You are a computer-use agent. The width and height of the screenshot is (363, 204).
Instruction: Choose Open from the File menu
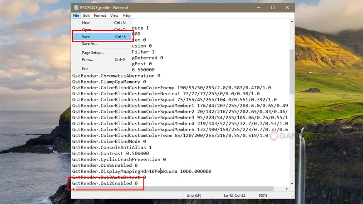(102, 29)
